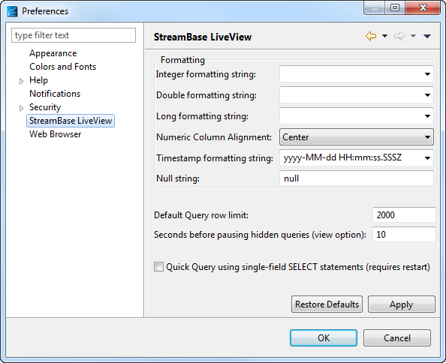Open Integer formatting string dropdown
This screenshot has width=446, height=363.
[x=427, y=74]
